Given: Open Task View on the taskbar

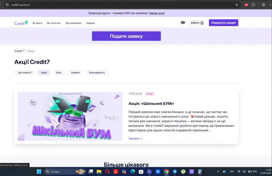Looking at the screenshot, I should click(x=91, y=172).
